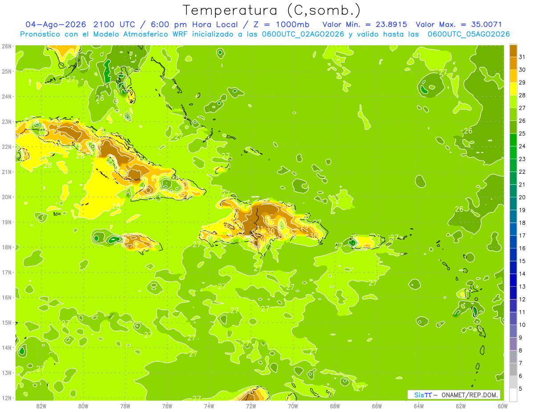Click the '22N' latitude axis label

[x=6, y=147]
